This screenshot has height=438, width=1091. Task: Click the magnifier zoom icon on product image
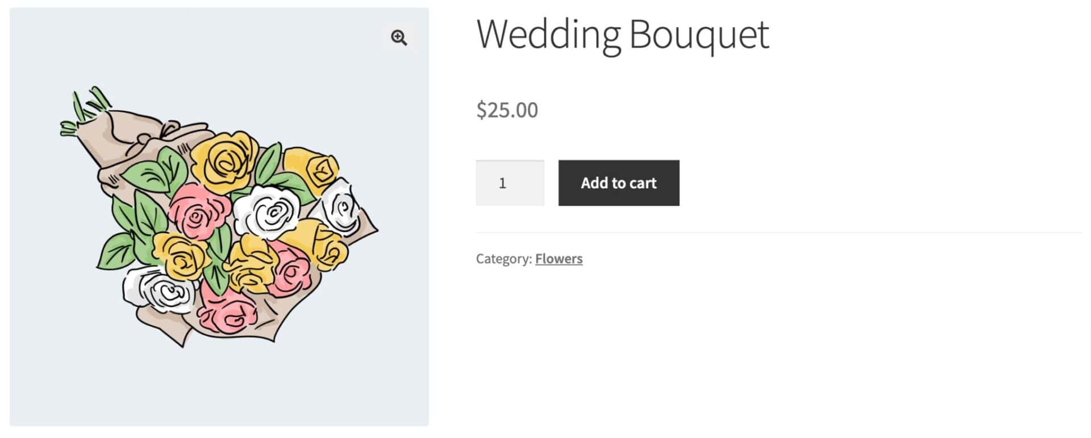click(x=399, y=38)
